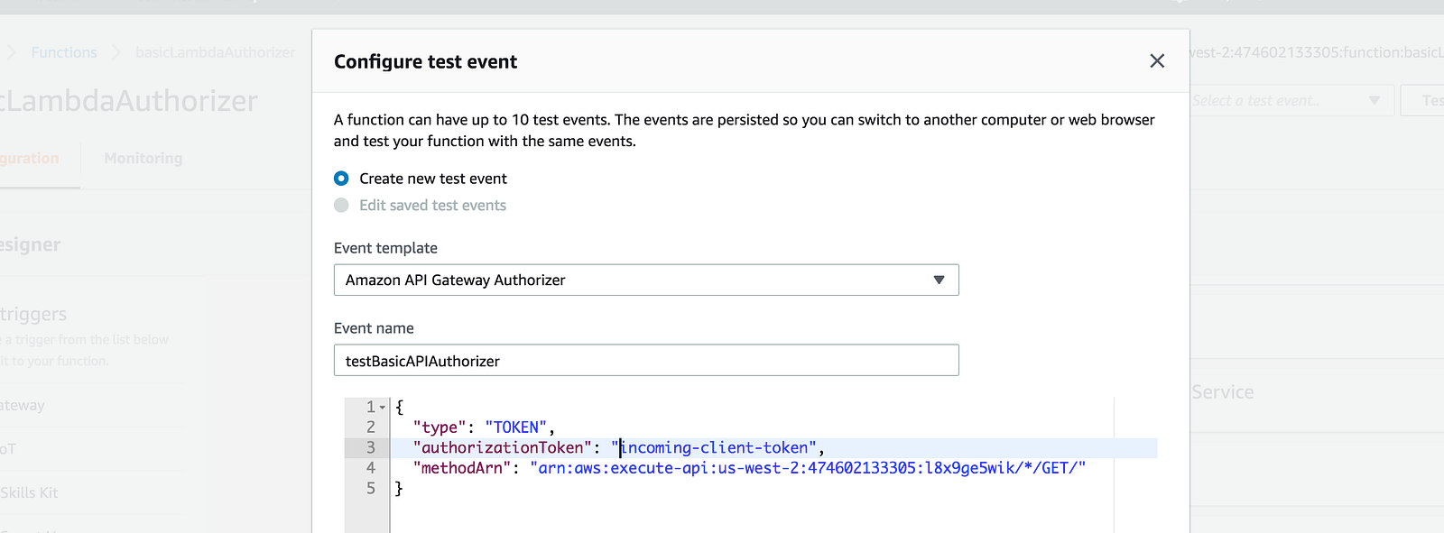Click the incoming-client-token value
Screen dimensions: 1444x533
tap(714, 448)
